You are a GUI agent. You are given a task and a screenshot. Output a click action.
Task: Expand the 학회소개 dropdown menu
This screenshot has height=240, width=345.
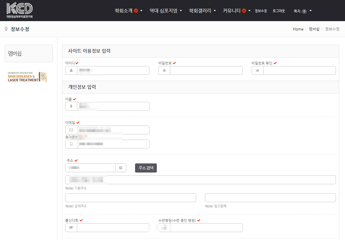pos(128,11)
